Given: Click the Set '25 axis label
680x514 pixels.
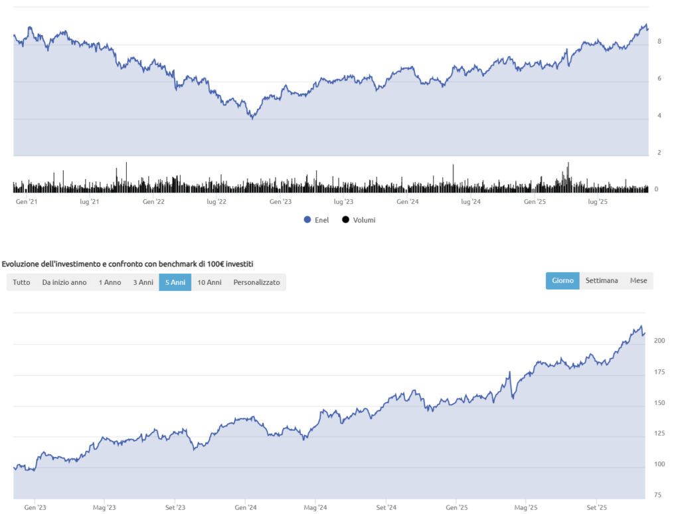Looking at the screenshot, I should (596, 507).
